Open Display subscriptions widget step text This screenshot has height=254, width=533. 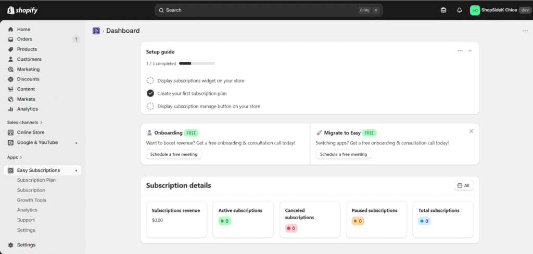(201, 81)
